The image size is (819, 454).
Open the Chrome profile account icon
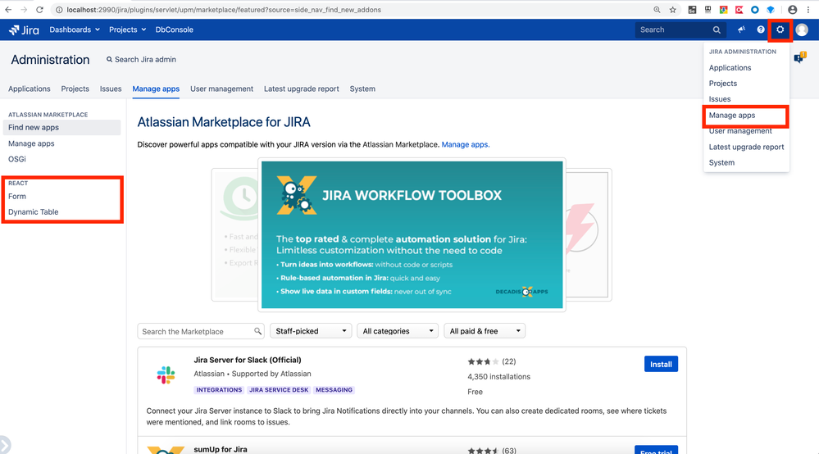tap(793, 9)
